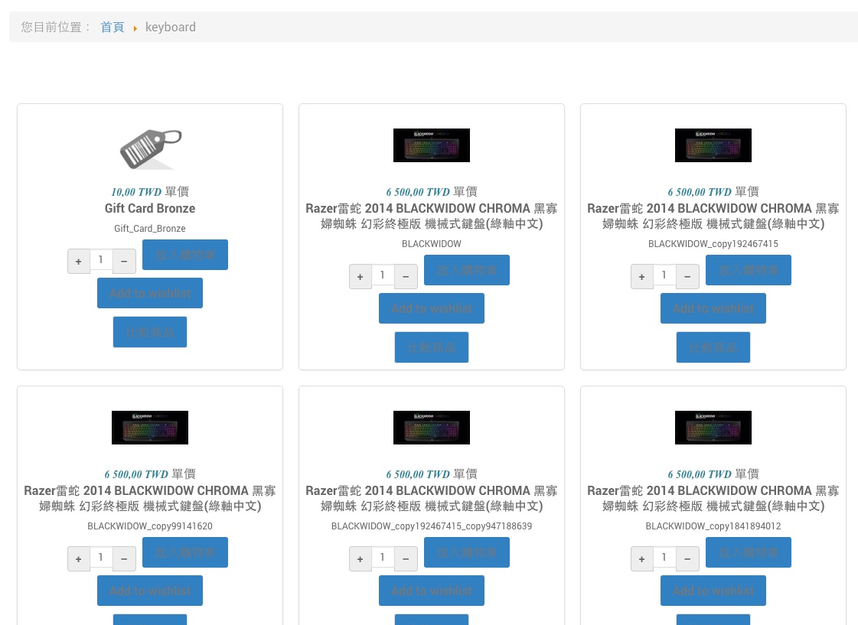
Task: Click the BLACKWIDOW_copy1841894012 SKU text
Action: (x=713, y=526)
